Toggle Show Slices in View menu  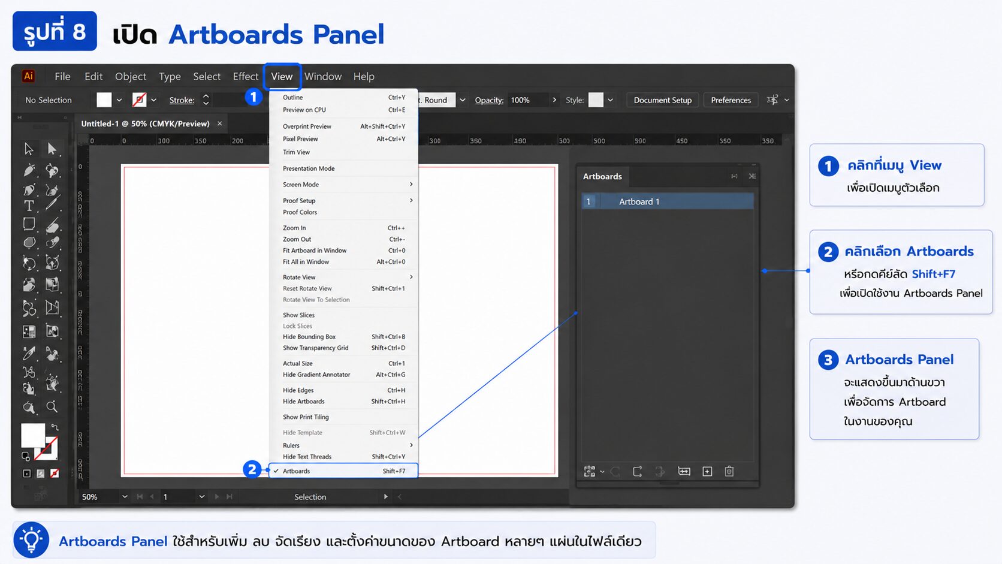(x=343, y=315)
